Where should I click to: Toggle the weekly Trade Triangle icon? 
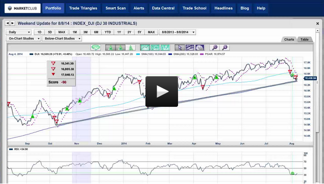120,48
